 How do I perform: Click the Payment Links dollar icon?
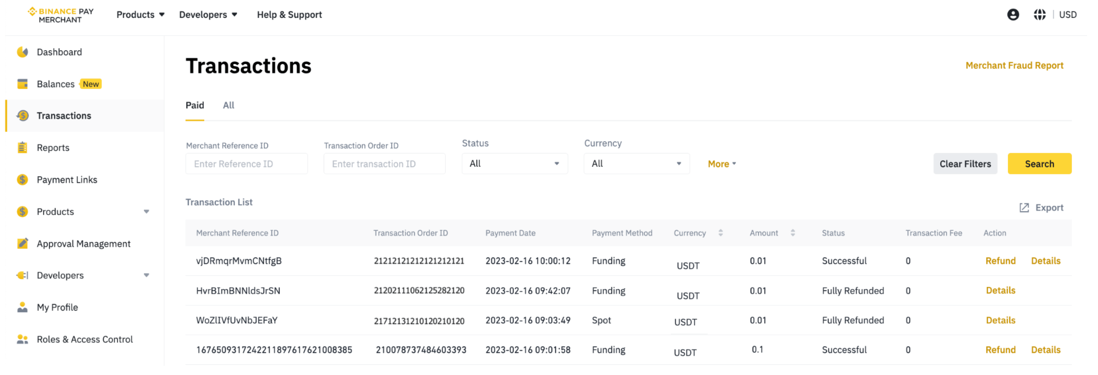point(23,180)
